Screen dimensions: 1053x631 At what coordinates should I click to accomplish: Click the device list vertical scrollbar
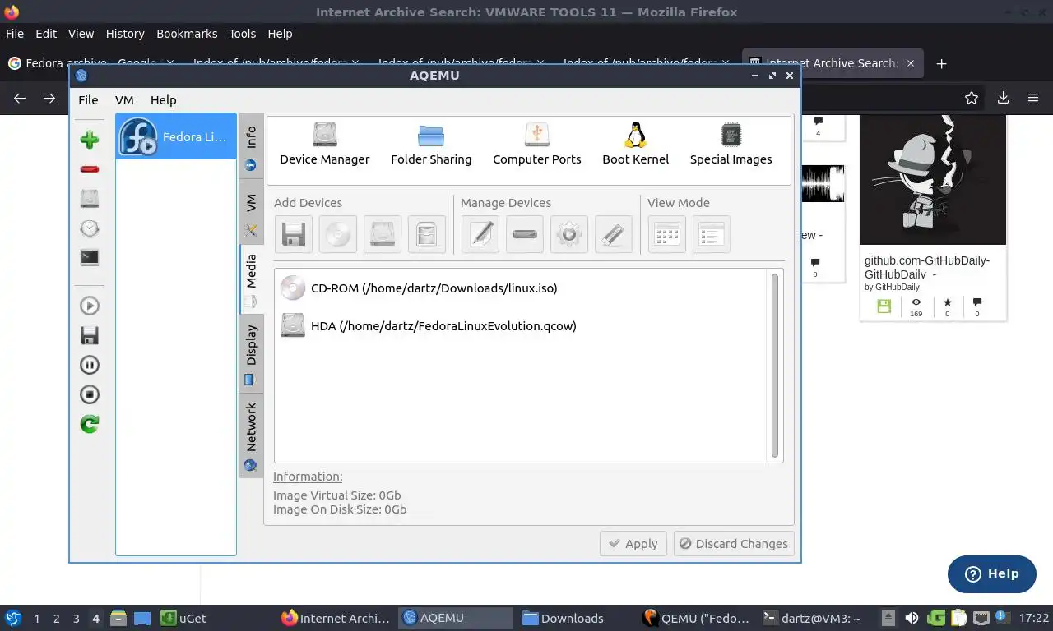pos(775,366)
